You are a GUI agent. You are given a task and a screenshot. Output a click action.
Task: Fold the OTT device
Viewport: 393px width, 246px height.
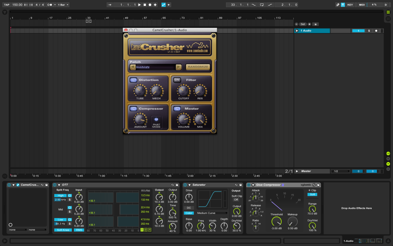point(59,185)
